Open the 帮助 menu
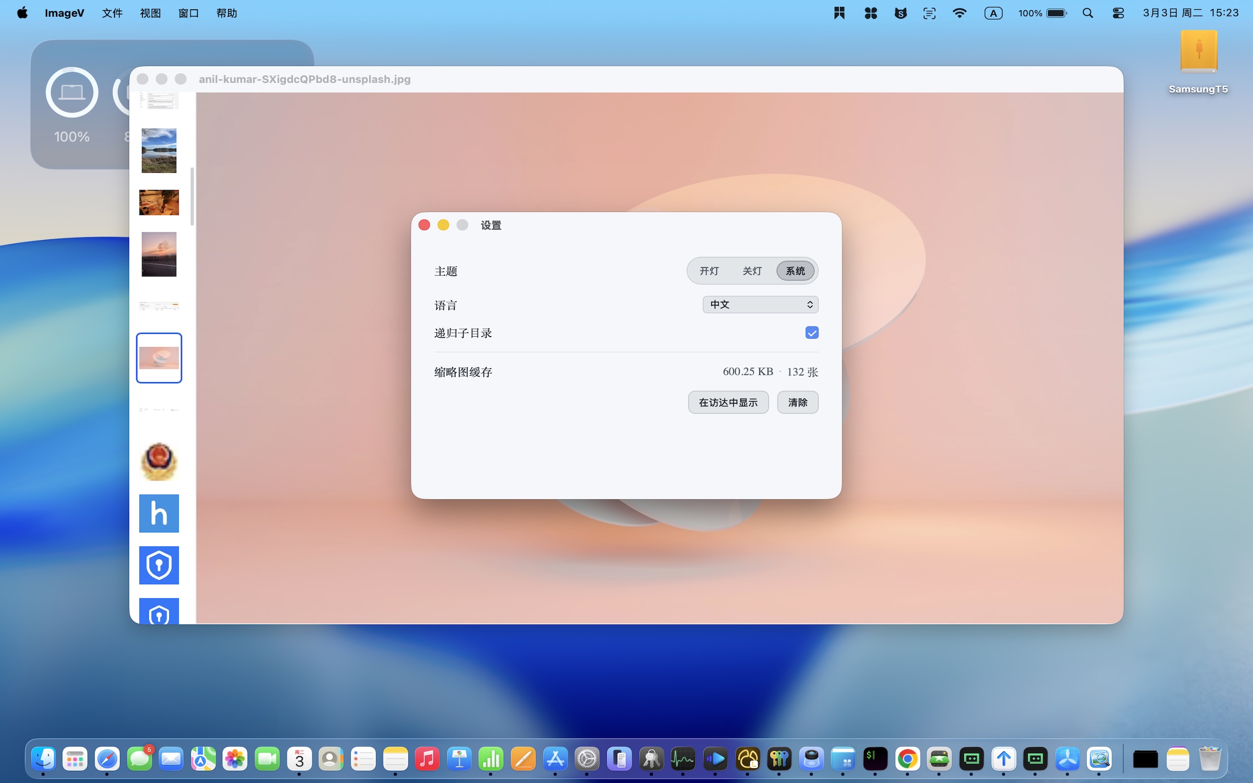 226,13
